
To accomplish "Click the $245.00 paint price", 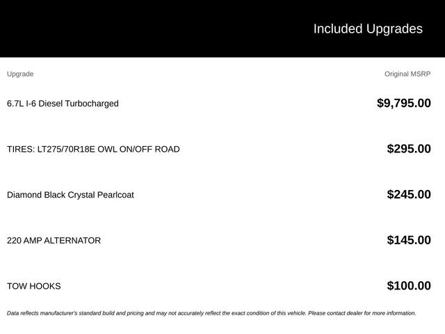I will click(409, 195).
